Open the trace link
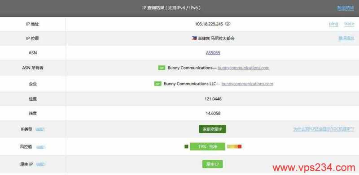 point(349,24)
